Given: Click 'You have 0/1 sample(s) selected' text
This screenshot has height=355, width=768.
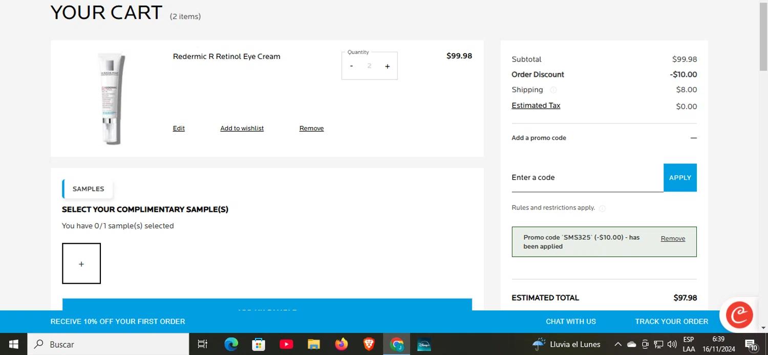Looking at the screenshot, I should pyautogui.click(x=118, y=226).
